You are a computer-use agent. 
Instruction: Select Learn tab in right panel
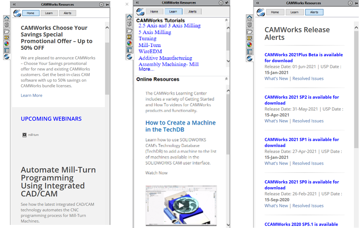(294, 12)
